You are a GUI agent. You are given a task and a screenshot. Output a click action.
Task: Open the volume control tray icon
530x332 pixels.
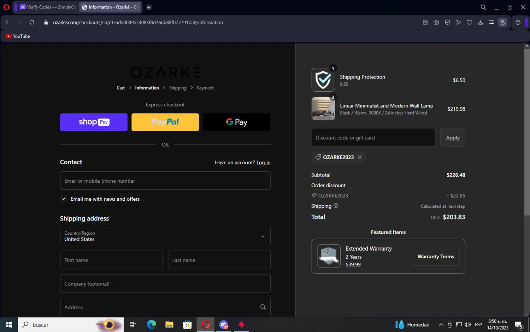pos(467,325)
